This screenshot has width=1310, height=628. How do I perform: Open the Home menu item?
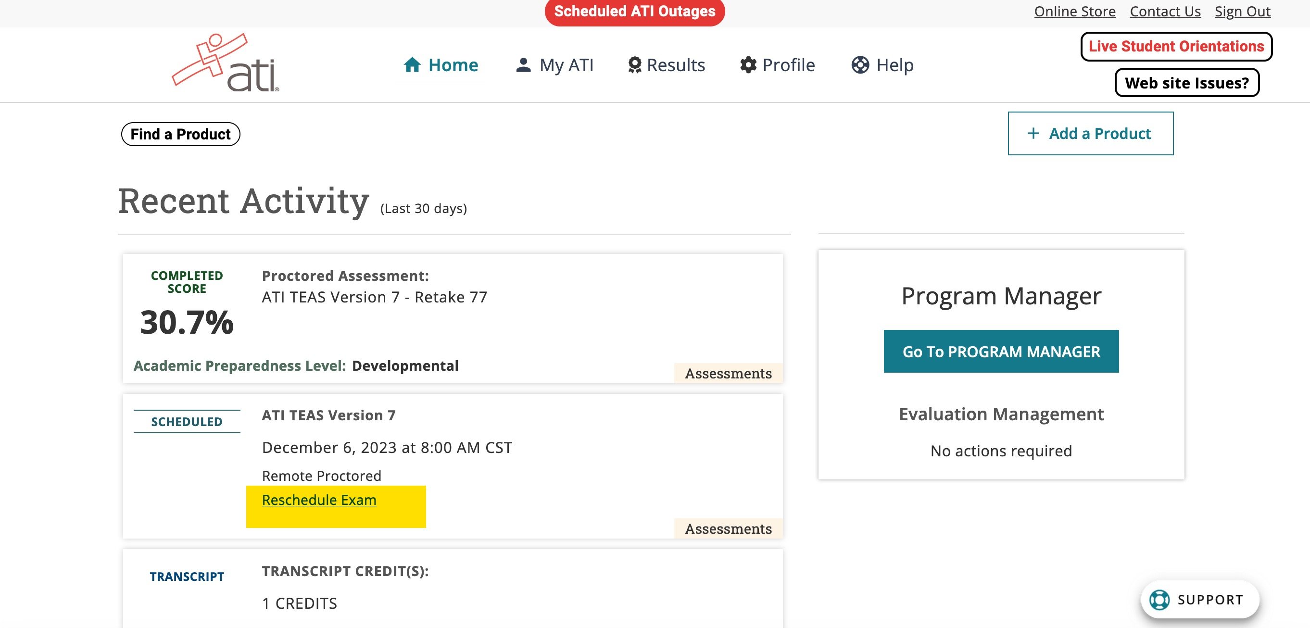441,65
